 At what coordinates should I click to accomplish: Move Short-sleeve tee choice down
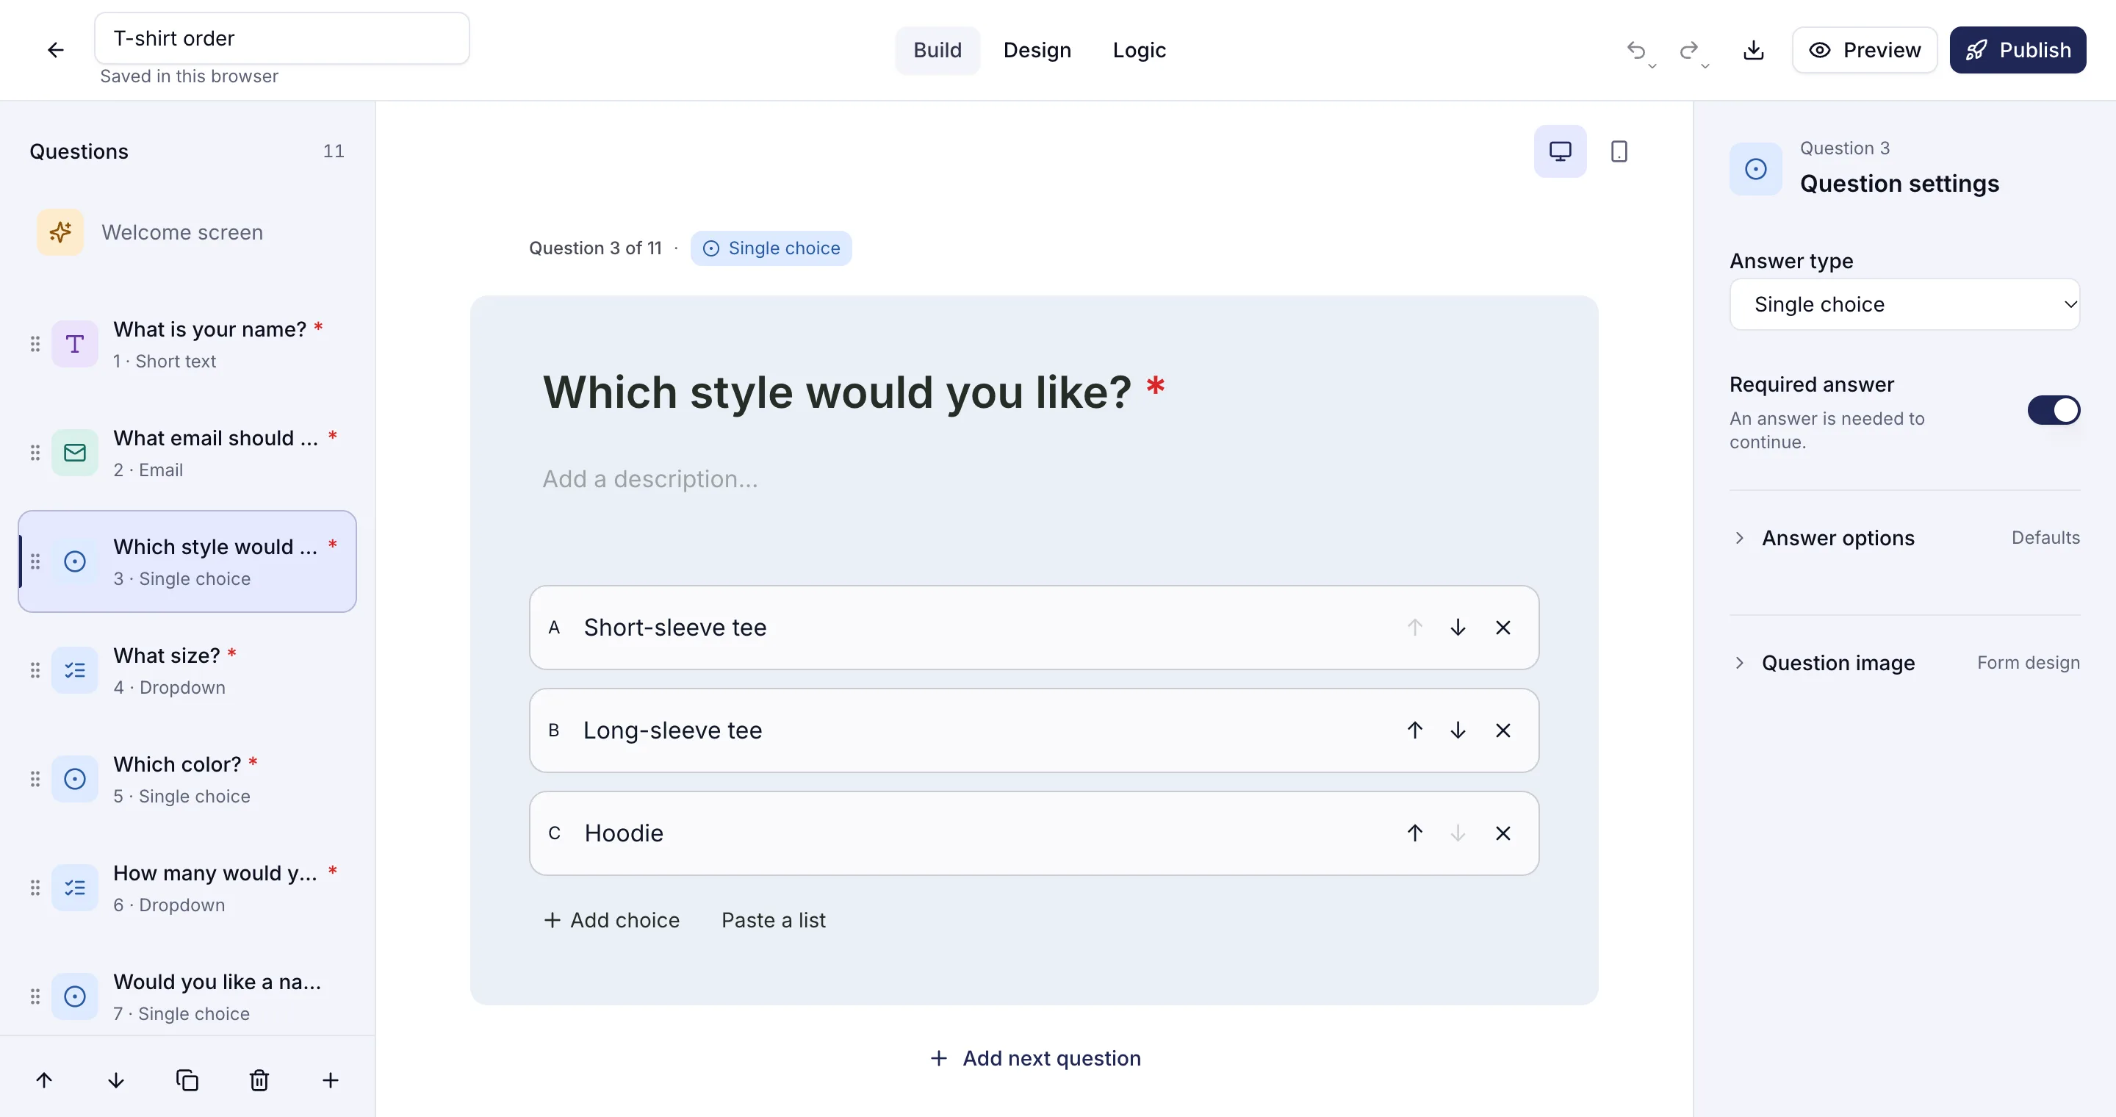(1457, 628)
